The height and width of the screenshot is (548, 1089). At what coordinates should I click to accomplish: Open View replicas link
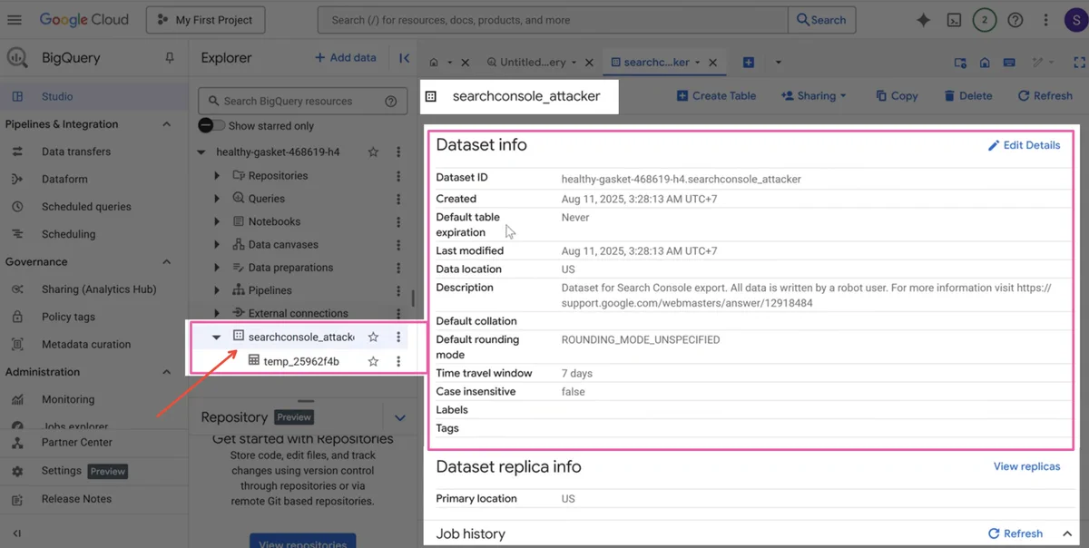tap(1026, 466)
